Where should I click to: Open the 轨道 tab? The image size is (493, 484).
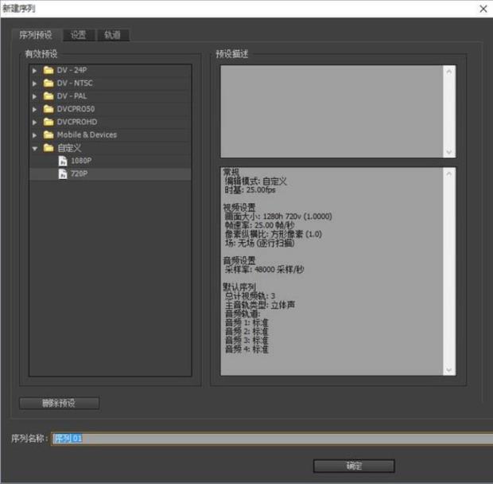click(x=112, y=35)
